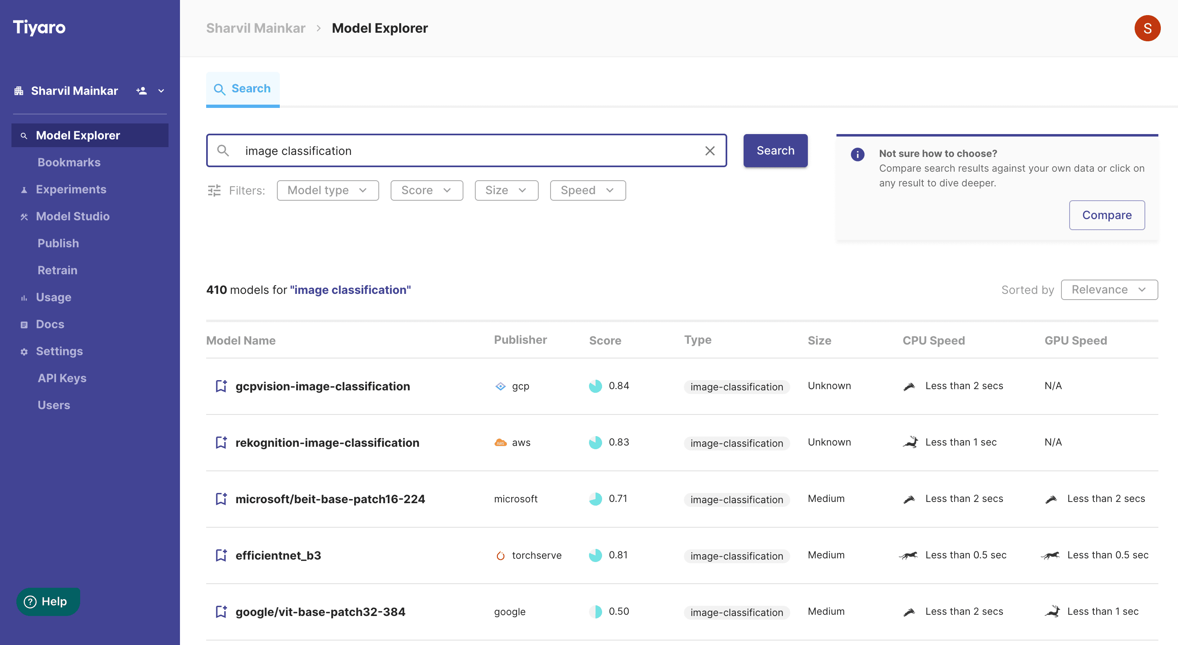1178x645 pixels.
Task: Open google/vit-base-patch32-384 model
Action: (x=320, y=611)
